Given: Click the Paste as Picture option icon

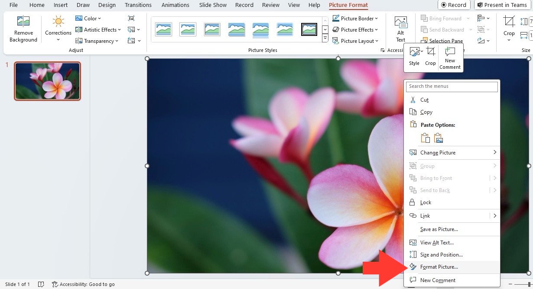Looking at the screenshot, I should coord(439,138).
